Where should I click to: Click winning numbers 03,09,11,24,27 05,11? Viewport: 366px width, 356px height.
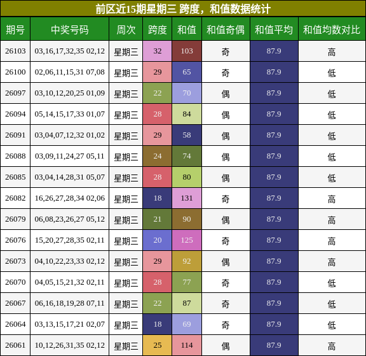(69, 156)
